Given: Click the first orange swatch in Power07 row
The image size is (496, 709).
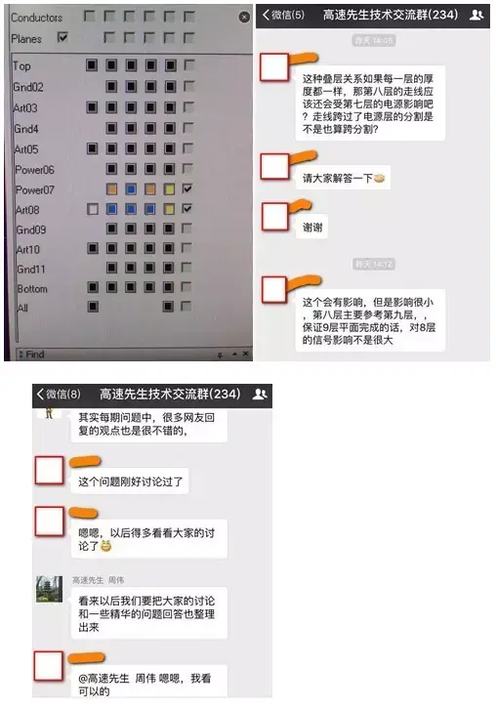Looking at the screenshot, I should pos(111,188).
